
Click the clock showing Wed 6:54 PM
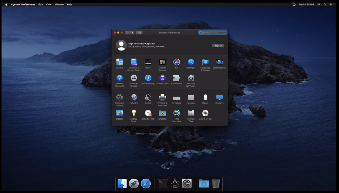(x=306, y=5)
